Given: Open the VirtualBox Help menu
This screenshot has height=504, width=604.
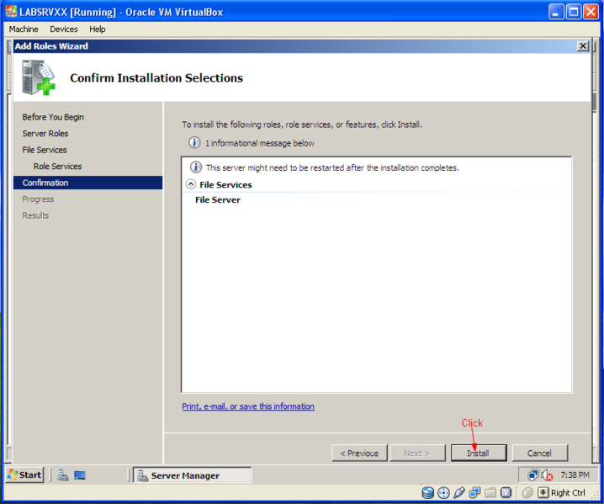Looking at the screenshot, I should tap(98, 29).
